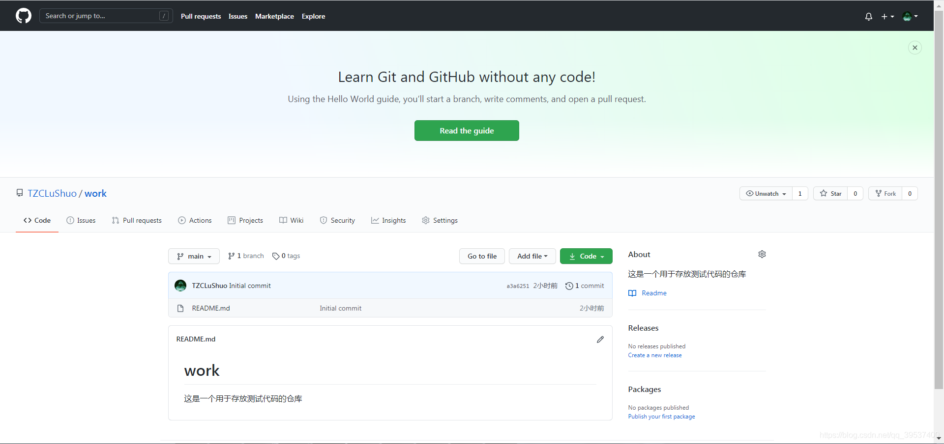Open the notifications bell

tap(869, 16)
